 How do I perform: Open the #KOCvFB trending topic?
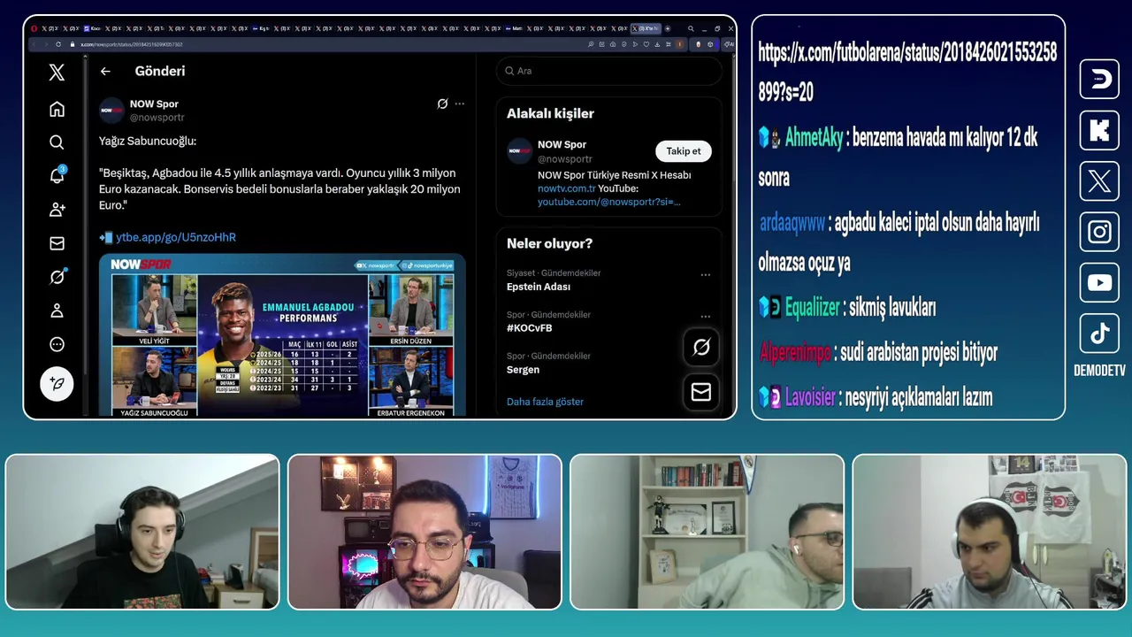coord(529,328)
